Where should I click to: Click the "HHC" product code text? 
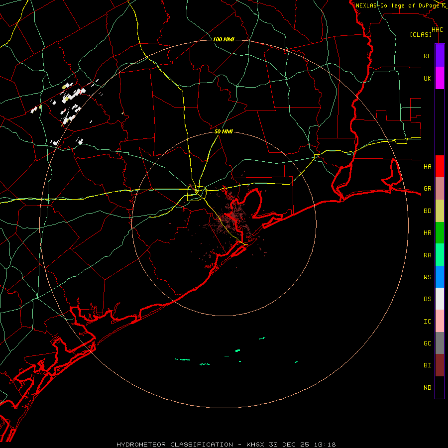tap(437, 30)
